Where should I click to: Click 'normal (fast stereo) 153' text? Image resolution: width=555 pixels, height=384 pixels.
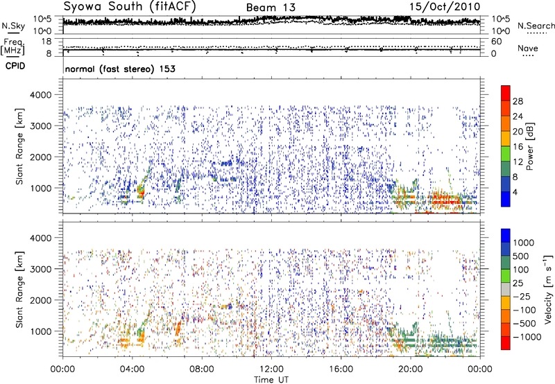click(x=120, y=69)
